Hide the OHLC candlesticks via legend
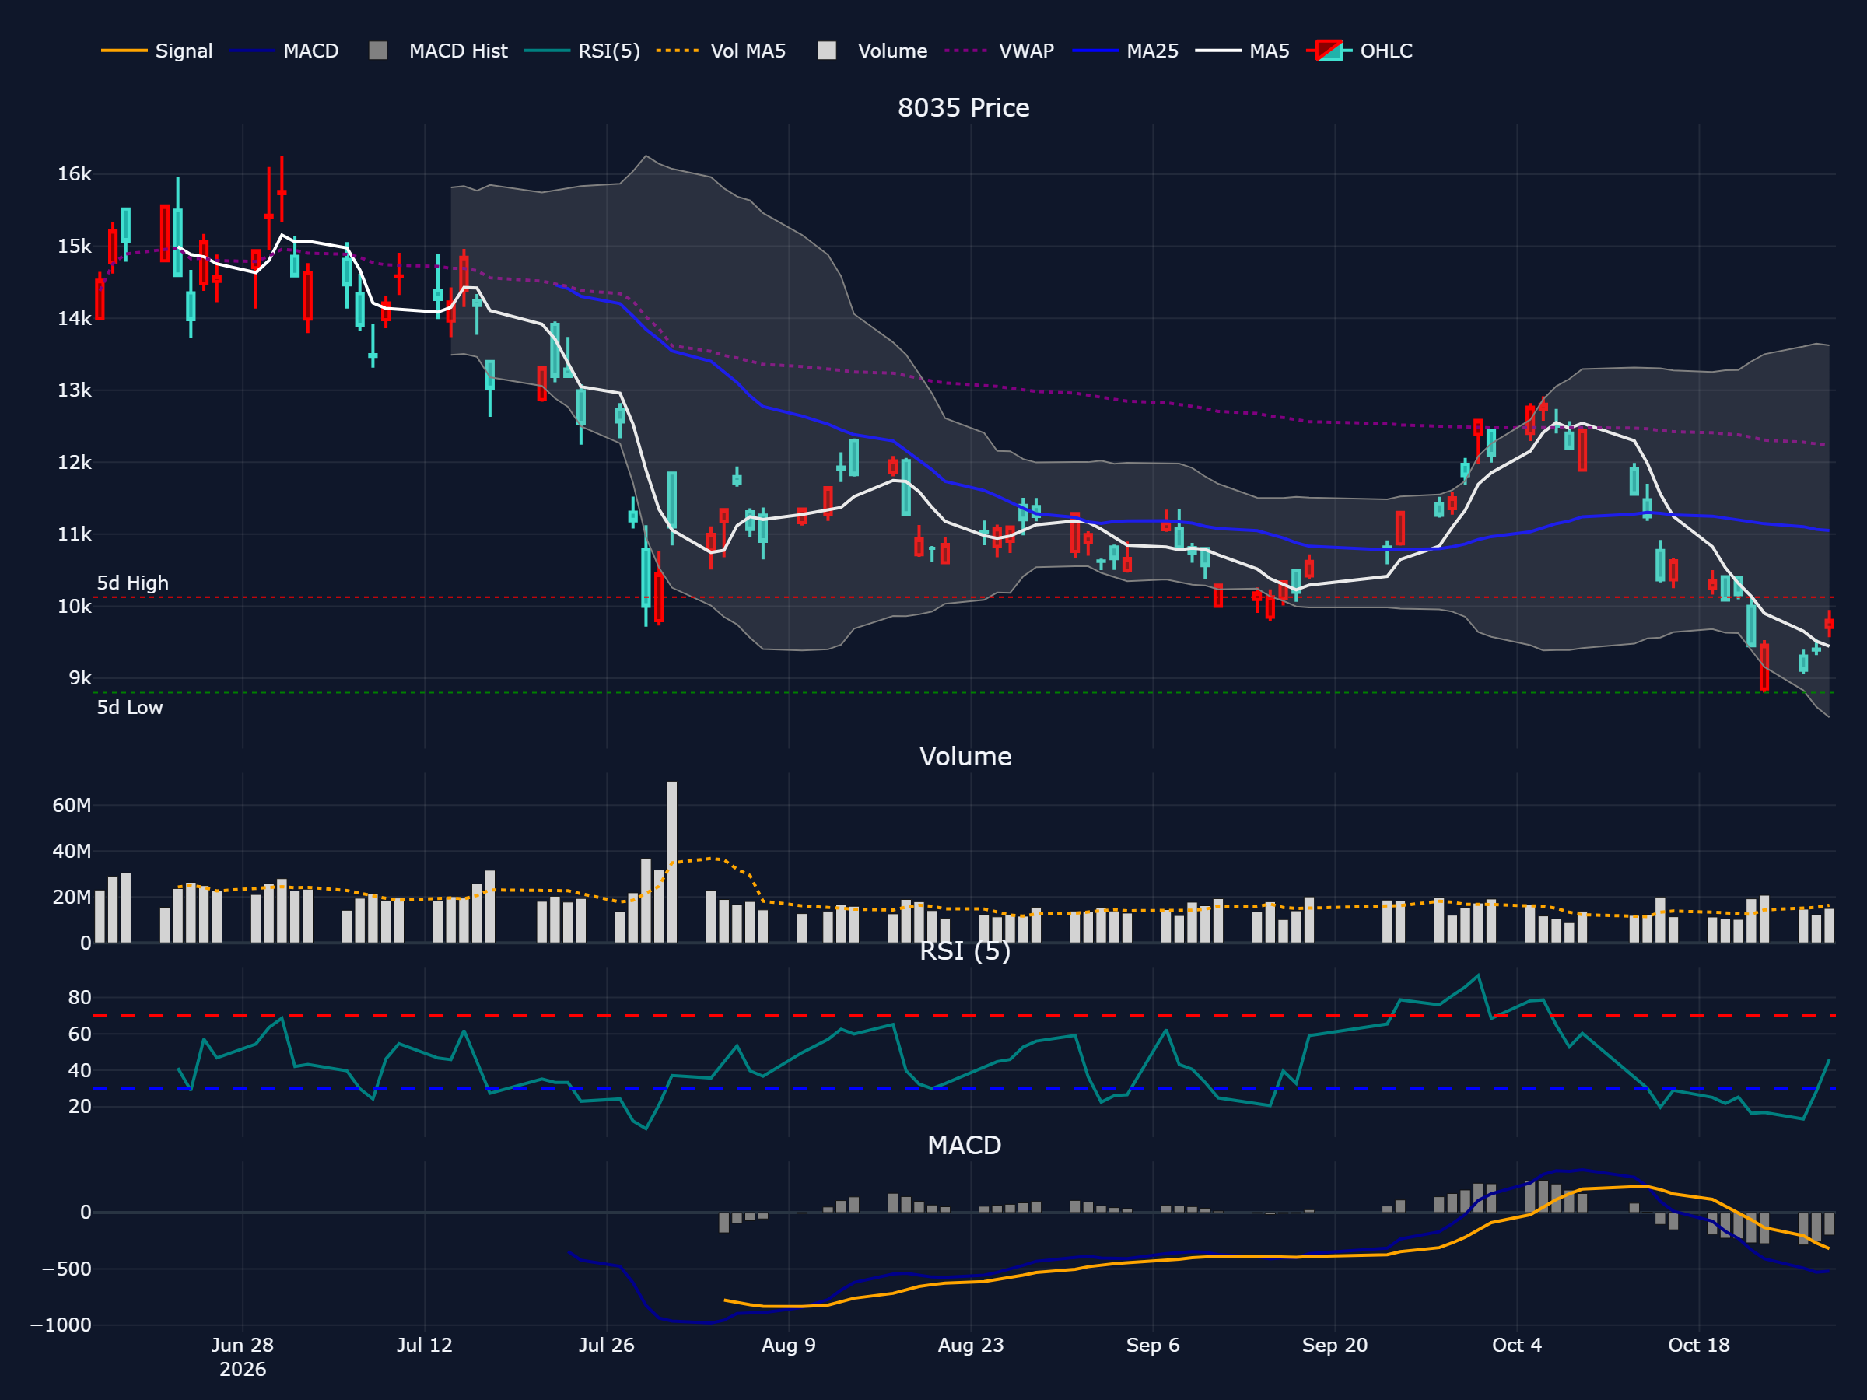This screenshot has height=1400, width=1867. click(1359, 51)
